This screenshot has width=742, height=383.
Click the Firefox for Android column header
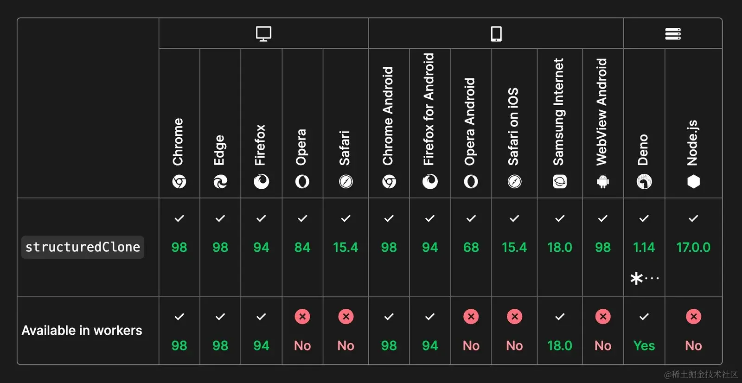(x=429, y=123)
